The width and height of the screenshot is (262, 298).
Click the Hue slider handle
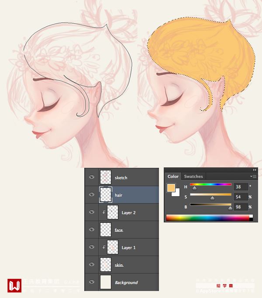194,188
